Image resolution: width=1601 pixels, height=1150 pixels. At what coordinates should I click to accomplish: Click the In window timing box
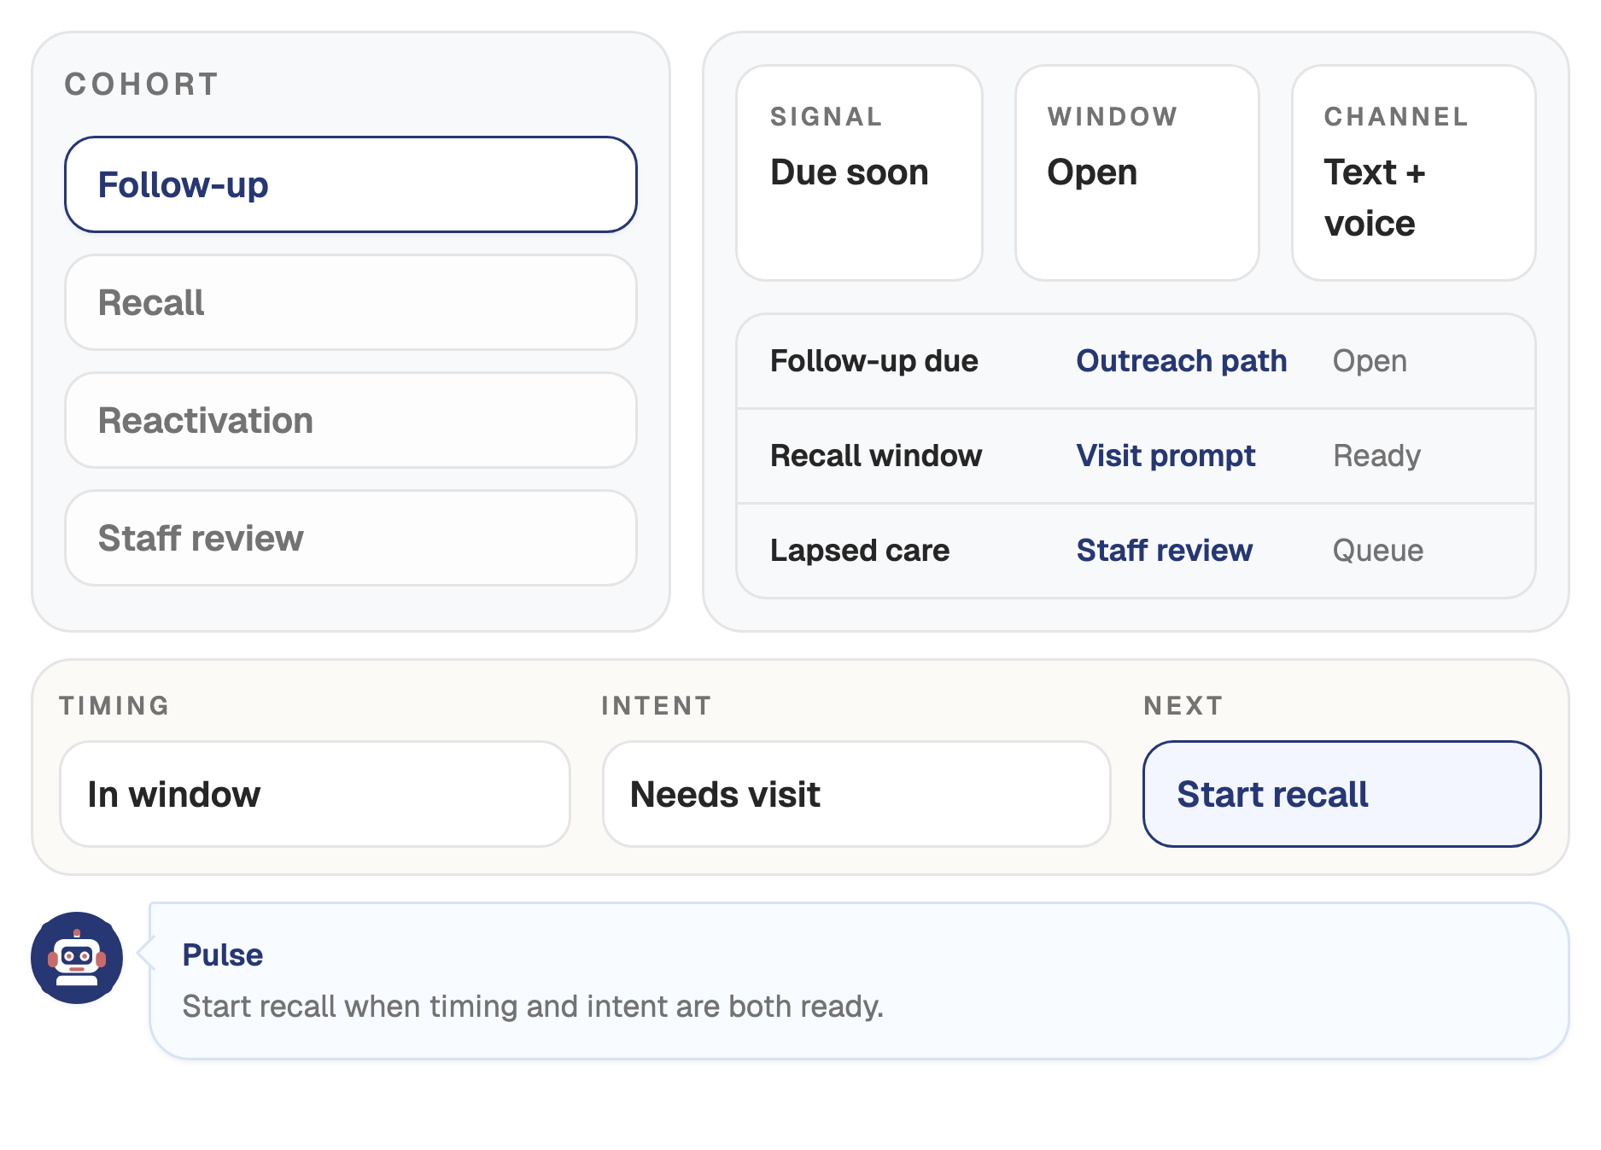(315, 794)
